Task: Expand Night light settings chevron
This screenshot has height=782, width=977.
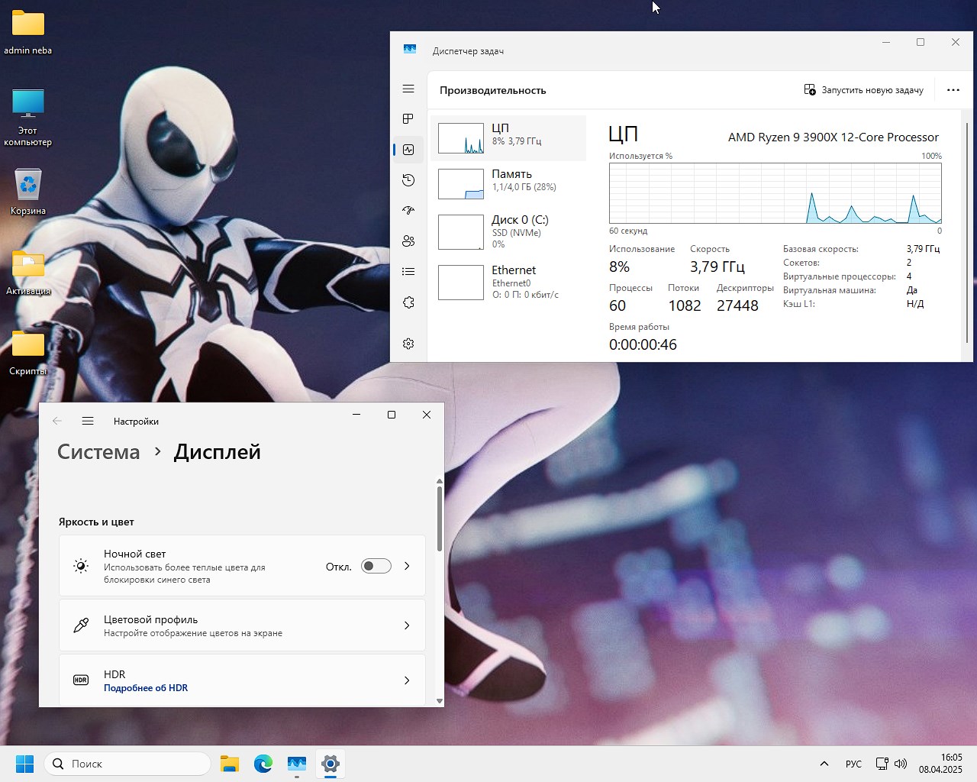Action: click(x=407, y=566)
